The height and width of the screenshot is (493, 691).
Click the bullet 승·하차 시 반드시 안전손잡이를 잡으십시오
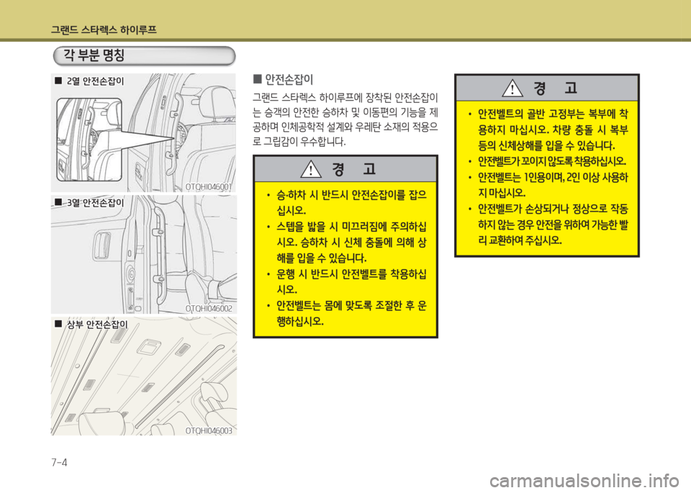pos(347,202)
